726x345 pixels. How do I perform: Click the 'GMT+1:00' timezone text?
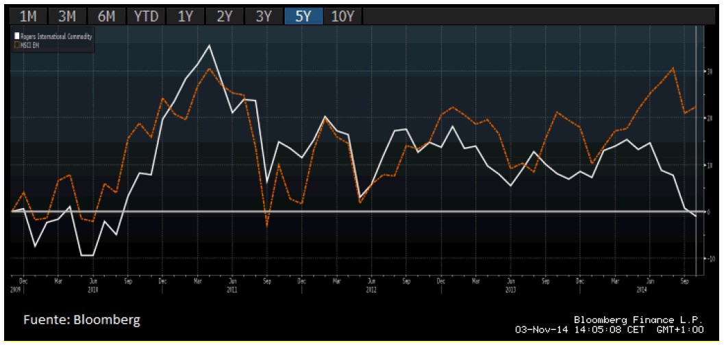coord(681,330)
